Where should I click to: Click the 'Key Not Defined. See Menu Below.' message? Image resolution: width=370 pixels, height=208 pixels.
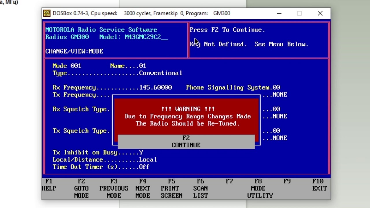[249, 44]
